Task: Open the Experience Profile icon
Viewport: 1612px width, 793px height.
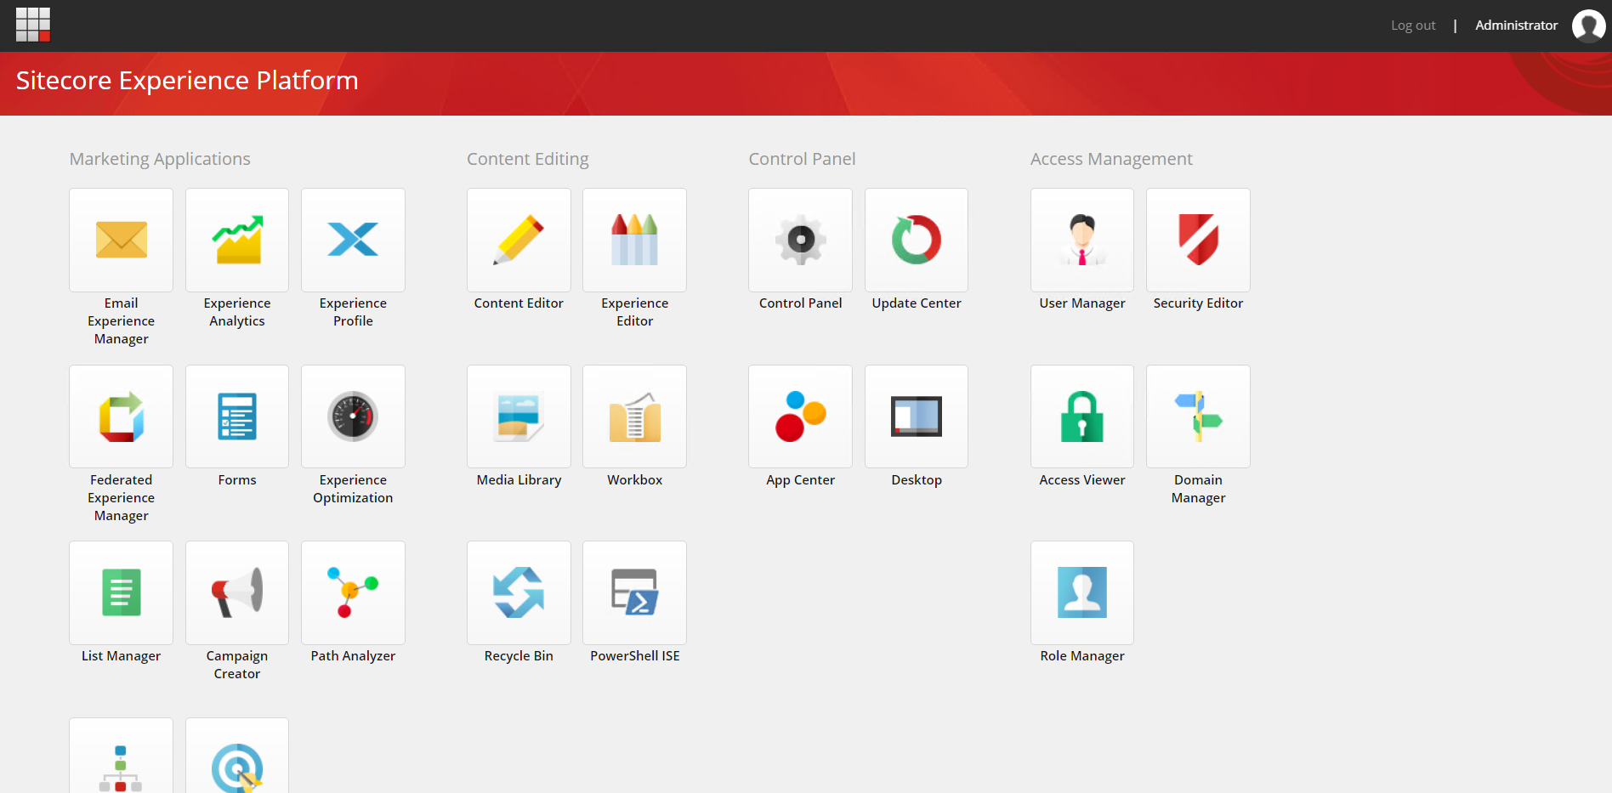Action: pos(353,240)
